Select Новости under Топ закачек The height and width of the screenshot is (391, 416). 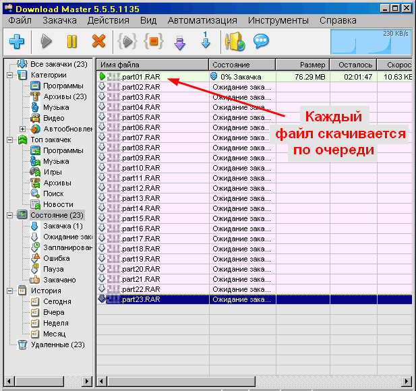tap(58, 204)
